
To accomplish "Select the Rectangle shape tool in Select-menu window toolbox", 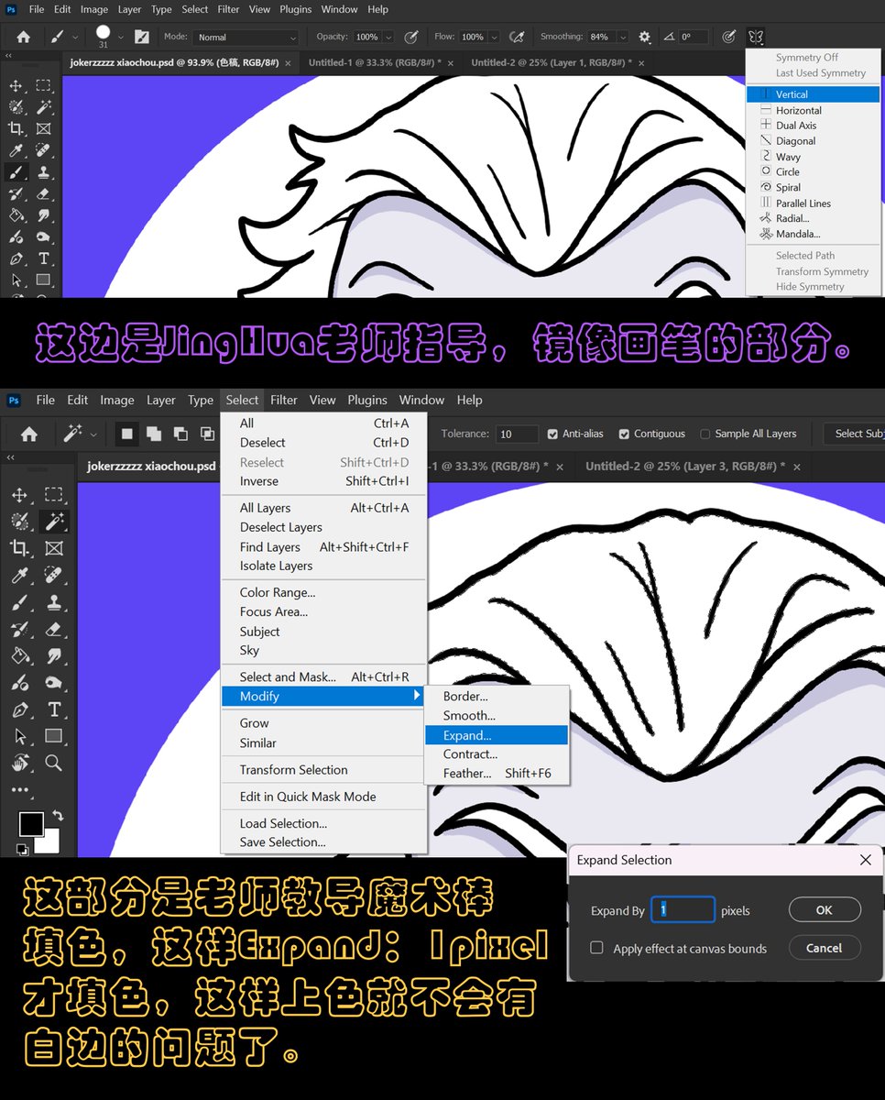I will [53, 735].
